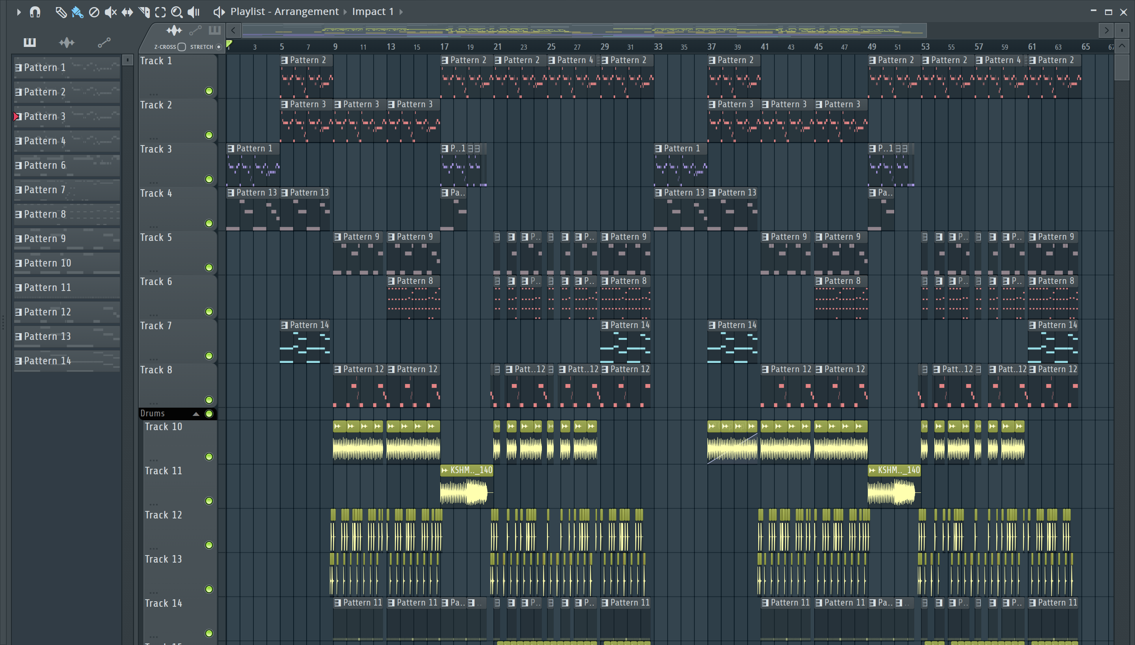Select the Delete tool

coord(94,12)
